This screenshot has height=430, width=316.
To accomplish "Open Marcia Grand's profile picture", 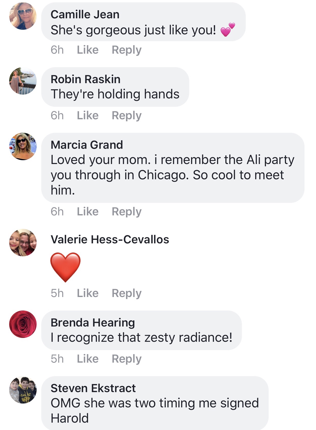I will (23, 146).
